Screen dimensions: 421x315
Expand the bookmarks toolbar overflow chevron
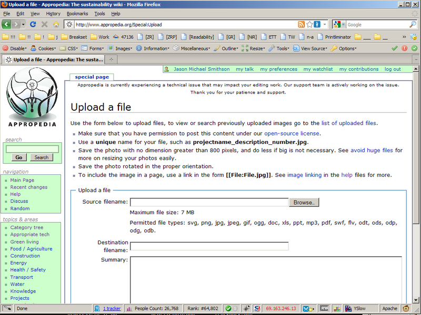404,37
